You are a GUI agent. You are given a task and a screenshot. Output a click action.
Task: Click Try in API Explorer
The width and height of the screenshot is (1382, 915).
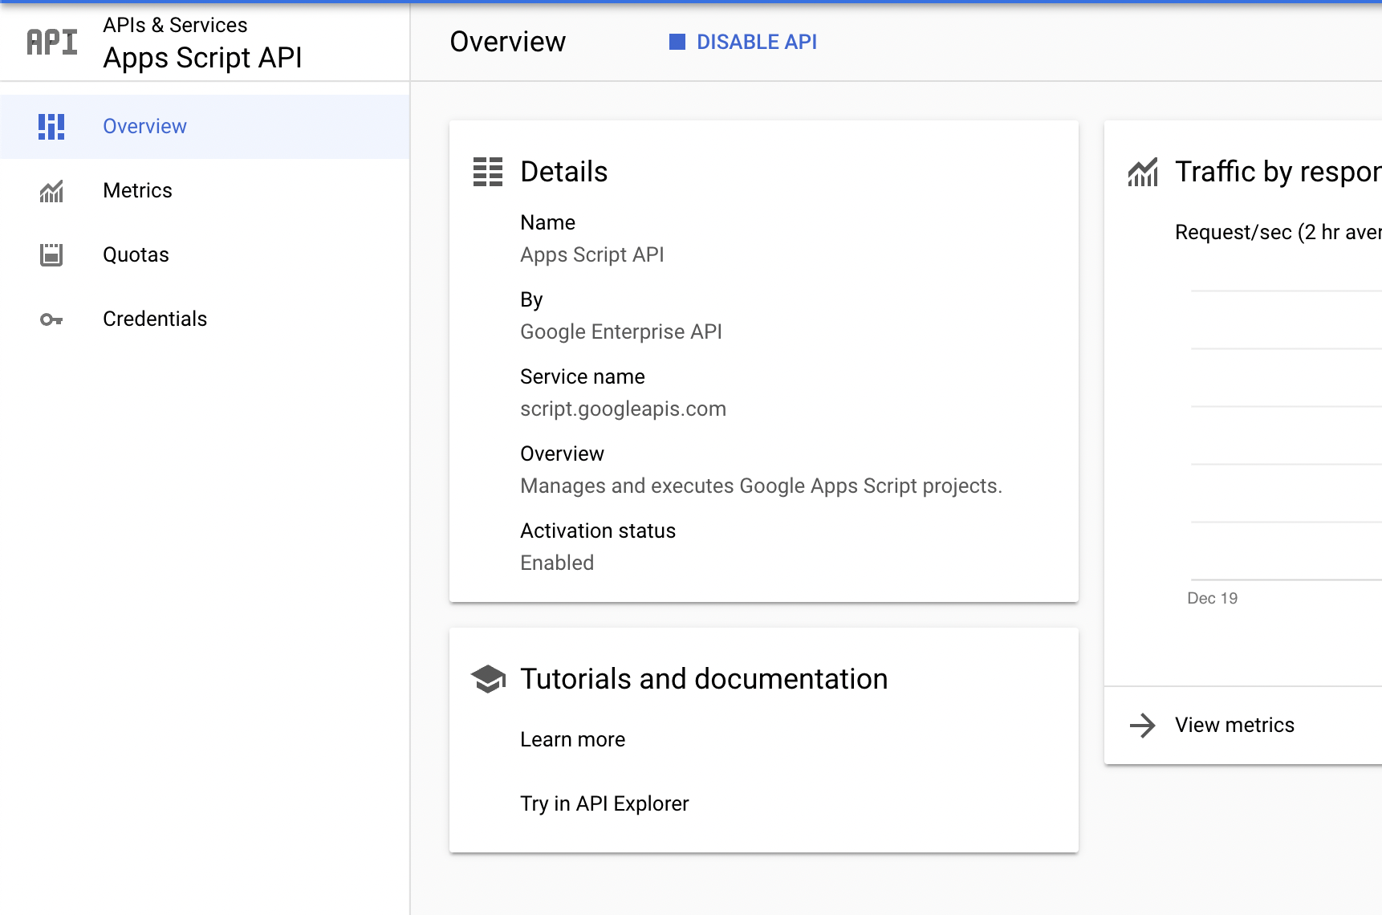pos(604,803)
